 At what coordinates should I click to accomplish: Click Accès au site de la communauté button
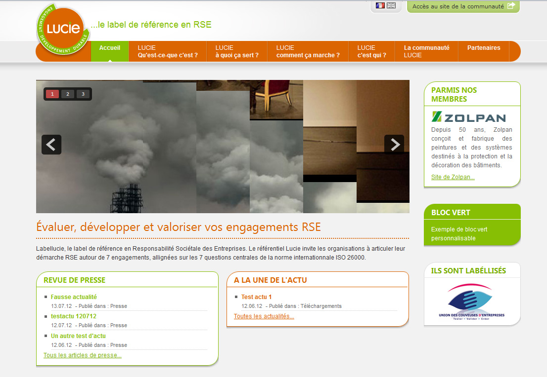463,6
